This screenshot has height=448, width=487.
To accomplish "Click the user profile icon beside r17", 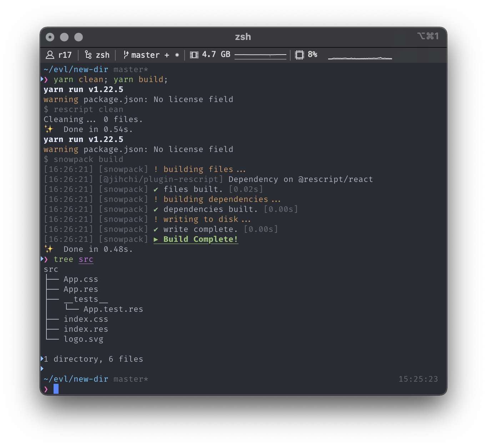I will click(x=50, y=55).
